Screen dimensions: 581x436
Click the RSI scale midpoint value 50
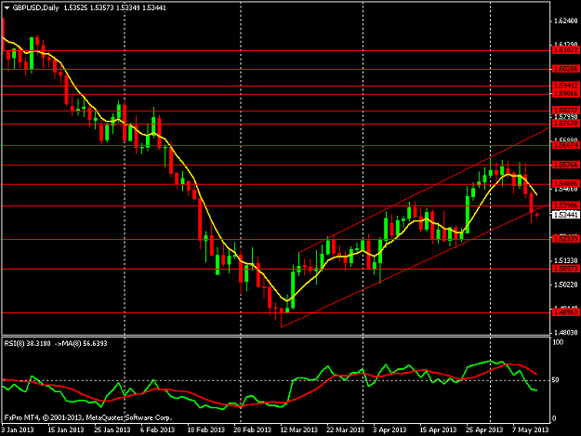(x=557, y=379)
